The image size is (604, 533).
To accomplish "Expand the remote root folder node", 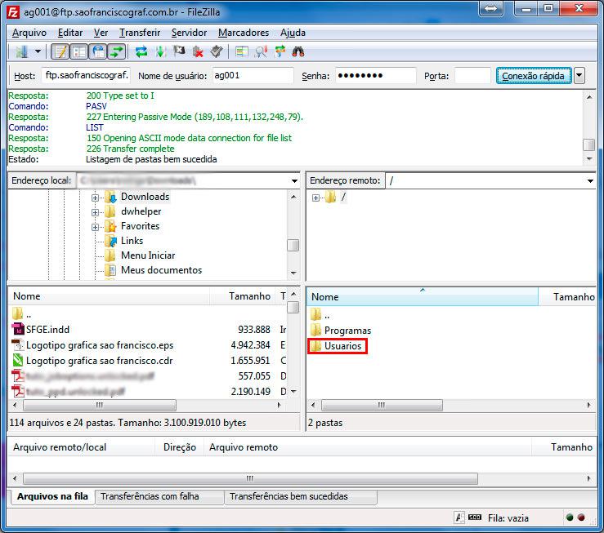I will [x=315, y=198].
